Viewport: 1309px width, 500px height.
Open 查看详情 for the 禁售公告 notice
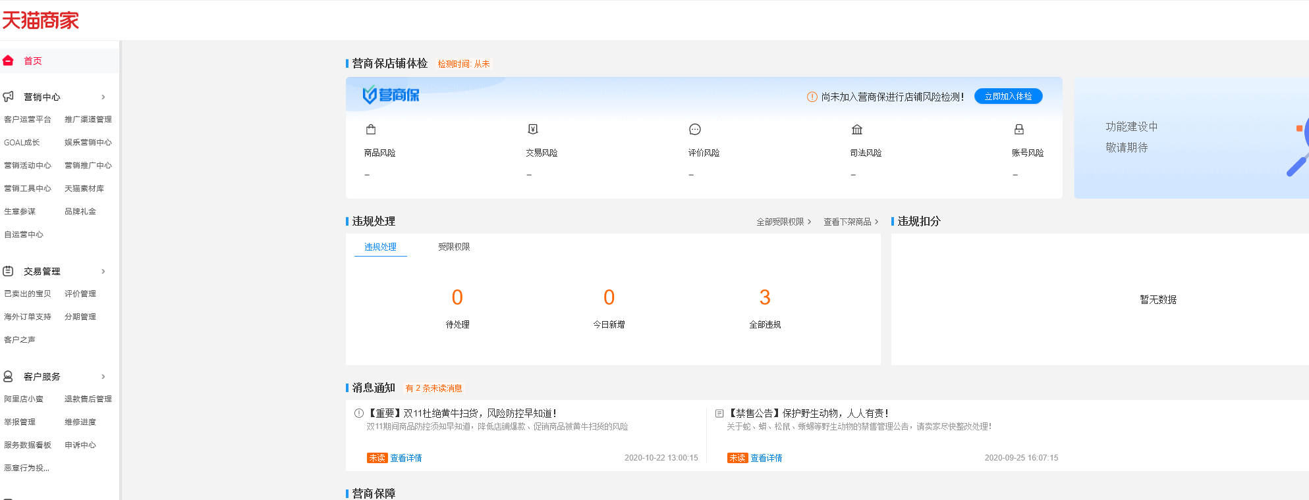pos(766,458)
